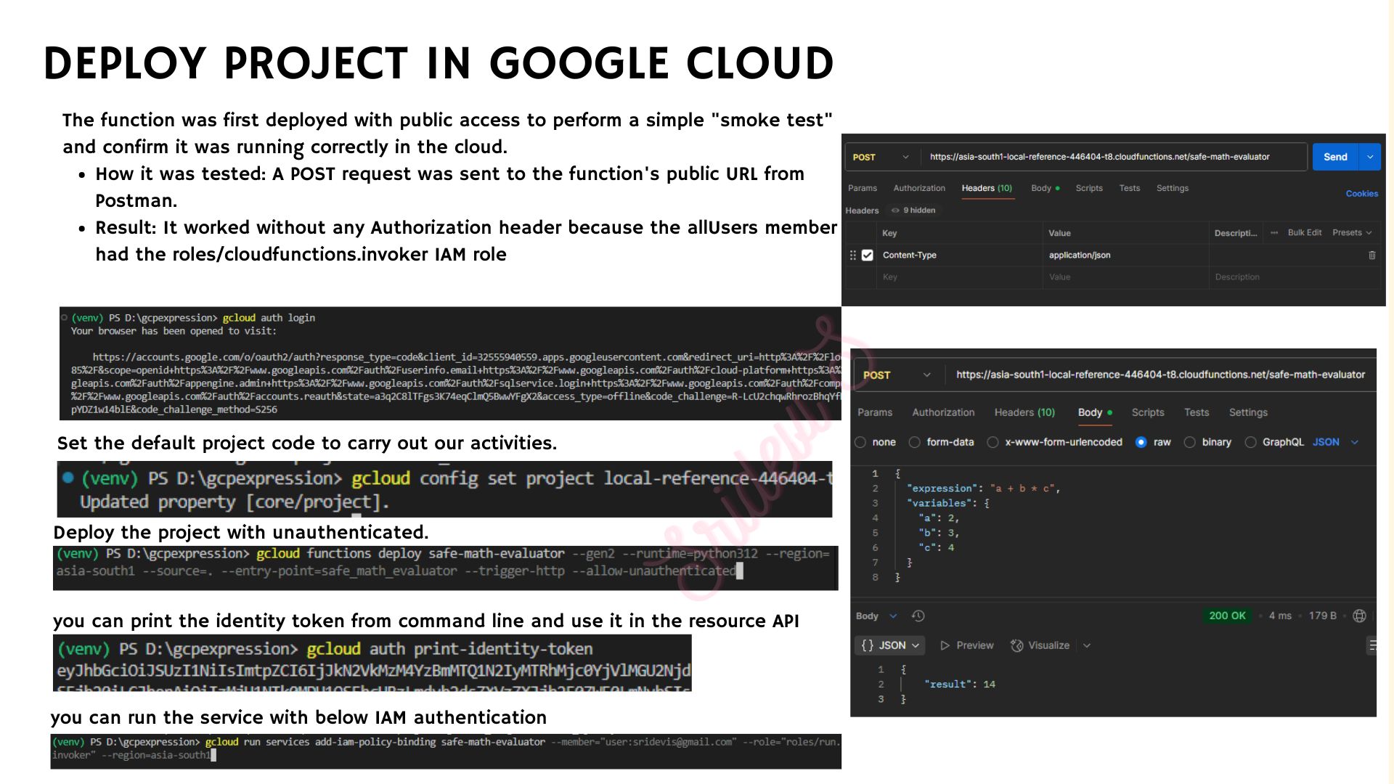The width and height of the screenshot is (1394, 784).
Task: Click the globe network icon beside 179 B
Action: [x=1360, y=616]
